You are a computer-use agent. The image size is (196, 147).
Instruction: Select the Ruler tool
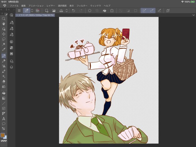(4, 114)
